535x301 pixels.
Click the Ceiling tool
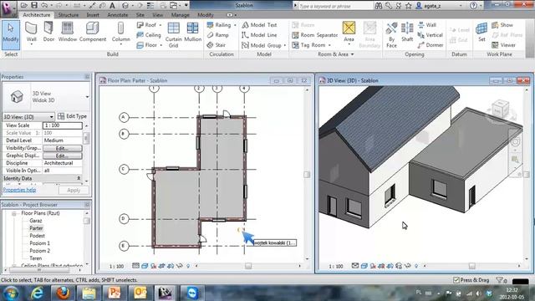[x=149, y=35]
